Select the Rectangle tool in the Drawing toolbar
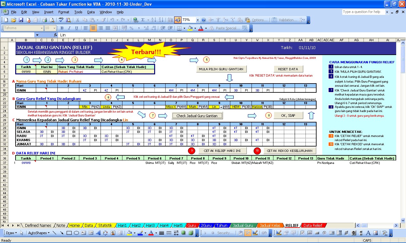Screen dimensions: 406x243 [69, 233]
